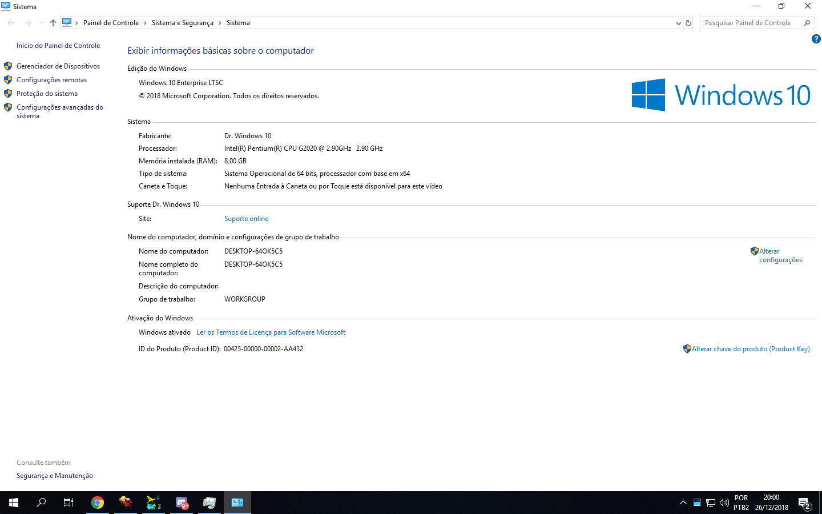Open taskbar search magnifier
822x514 pixels.
pos(41,503)
